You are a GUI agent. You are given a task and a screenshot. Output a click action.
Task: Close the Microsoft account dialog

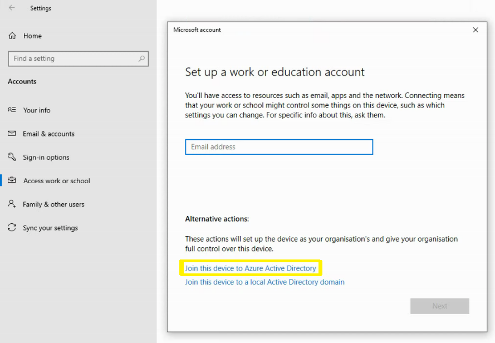(x=476, y=30)
